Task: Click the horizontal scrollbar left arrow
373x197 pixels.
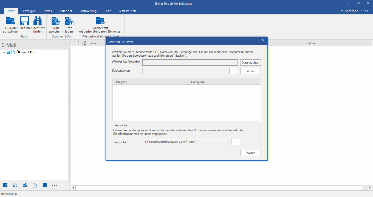Action: pos(73,187)
